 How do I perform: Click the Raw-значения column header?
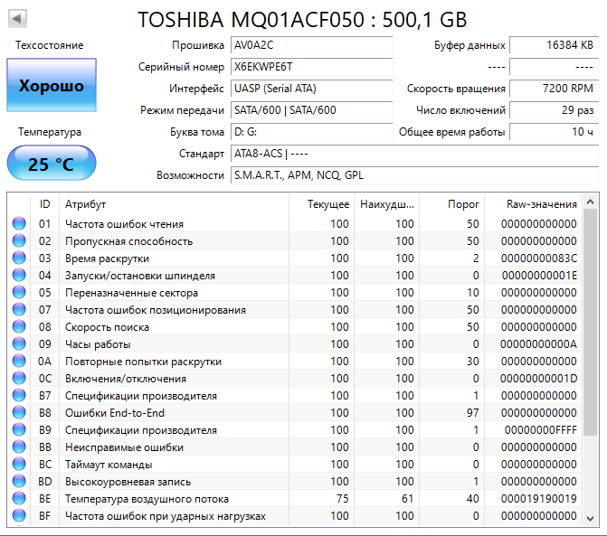pos(534,203)
